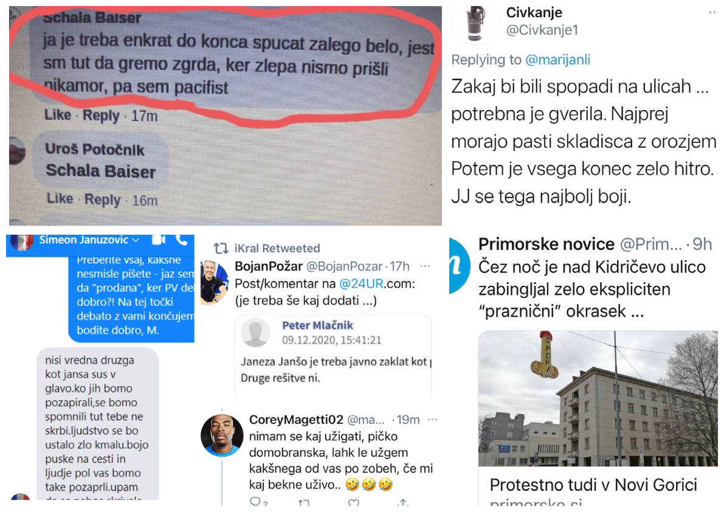The width and height of the screenshot is (724, 512).
Task: Open the Peter Mlačnik commenter name
Action: pos(318,325)
